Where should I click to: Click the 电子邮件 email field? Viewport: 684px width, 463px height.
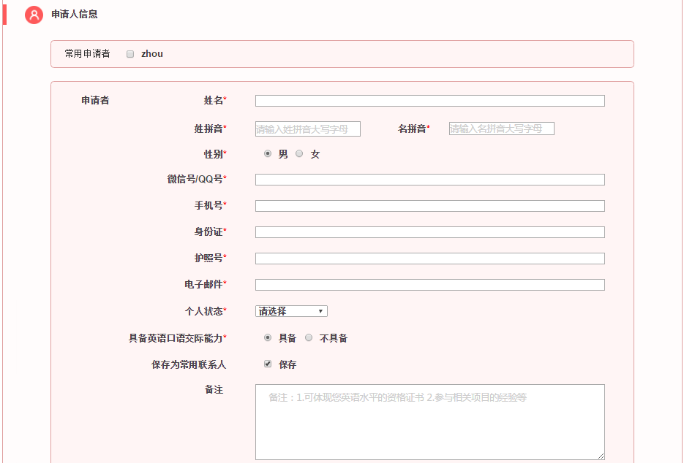pyautogui.click(x=429, y=285)
